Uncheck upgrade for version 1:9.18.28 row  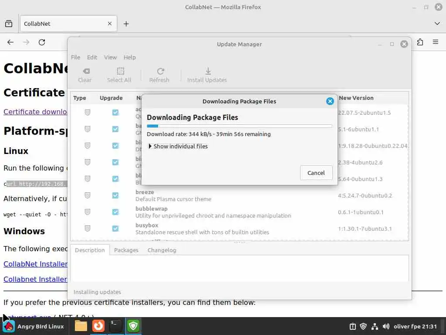(115, 146)
